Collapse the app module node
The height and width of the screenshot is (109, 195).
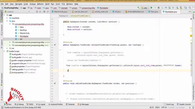click(4, 15)
